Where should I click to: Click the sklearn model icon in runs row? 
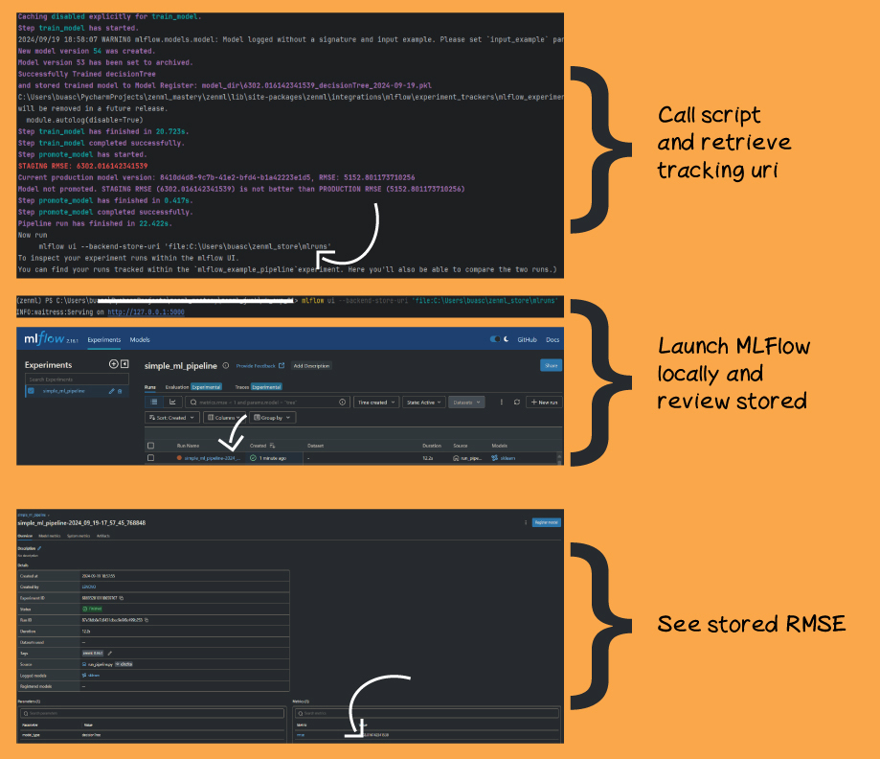[494, 458]
